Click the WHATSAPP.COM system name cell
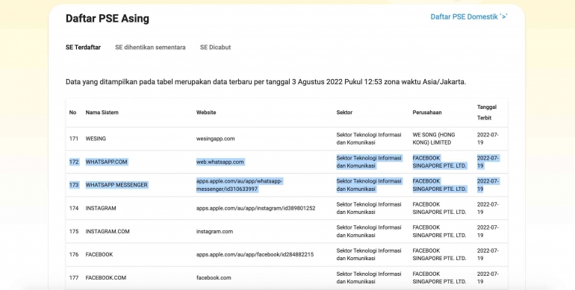575x290 pixels. click(106, 162)
